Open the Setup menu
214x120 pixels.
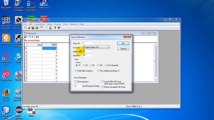[x=49, y=24]
